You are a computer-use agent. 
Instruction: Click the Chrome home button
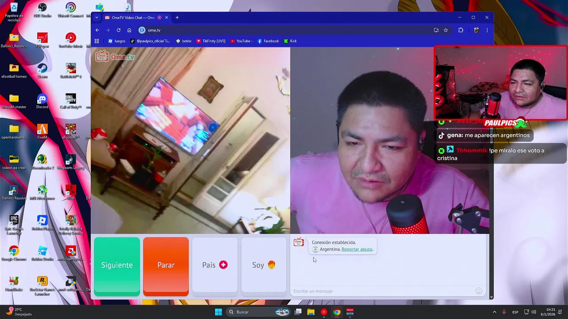tap(129, 30)
